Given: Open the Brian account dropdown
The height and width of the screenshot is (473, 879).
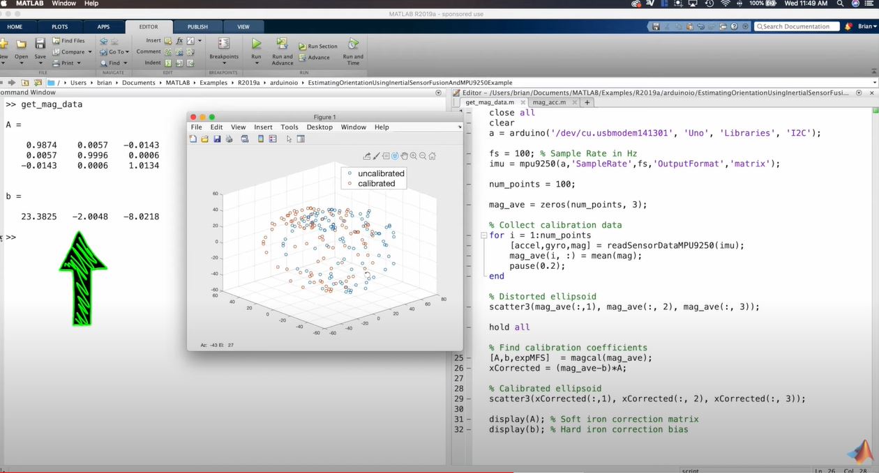Looking at the screenshot, I should click(866, 26).
